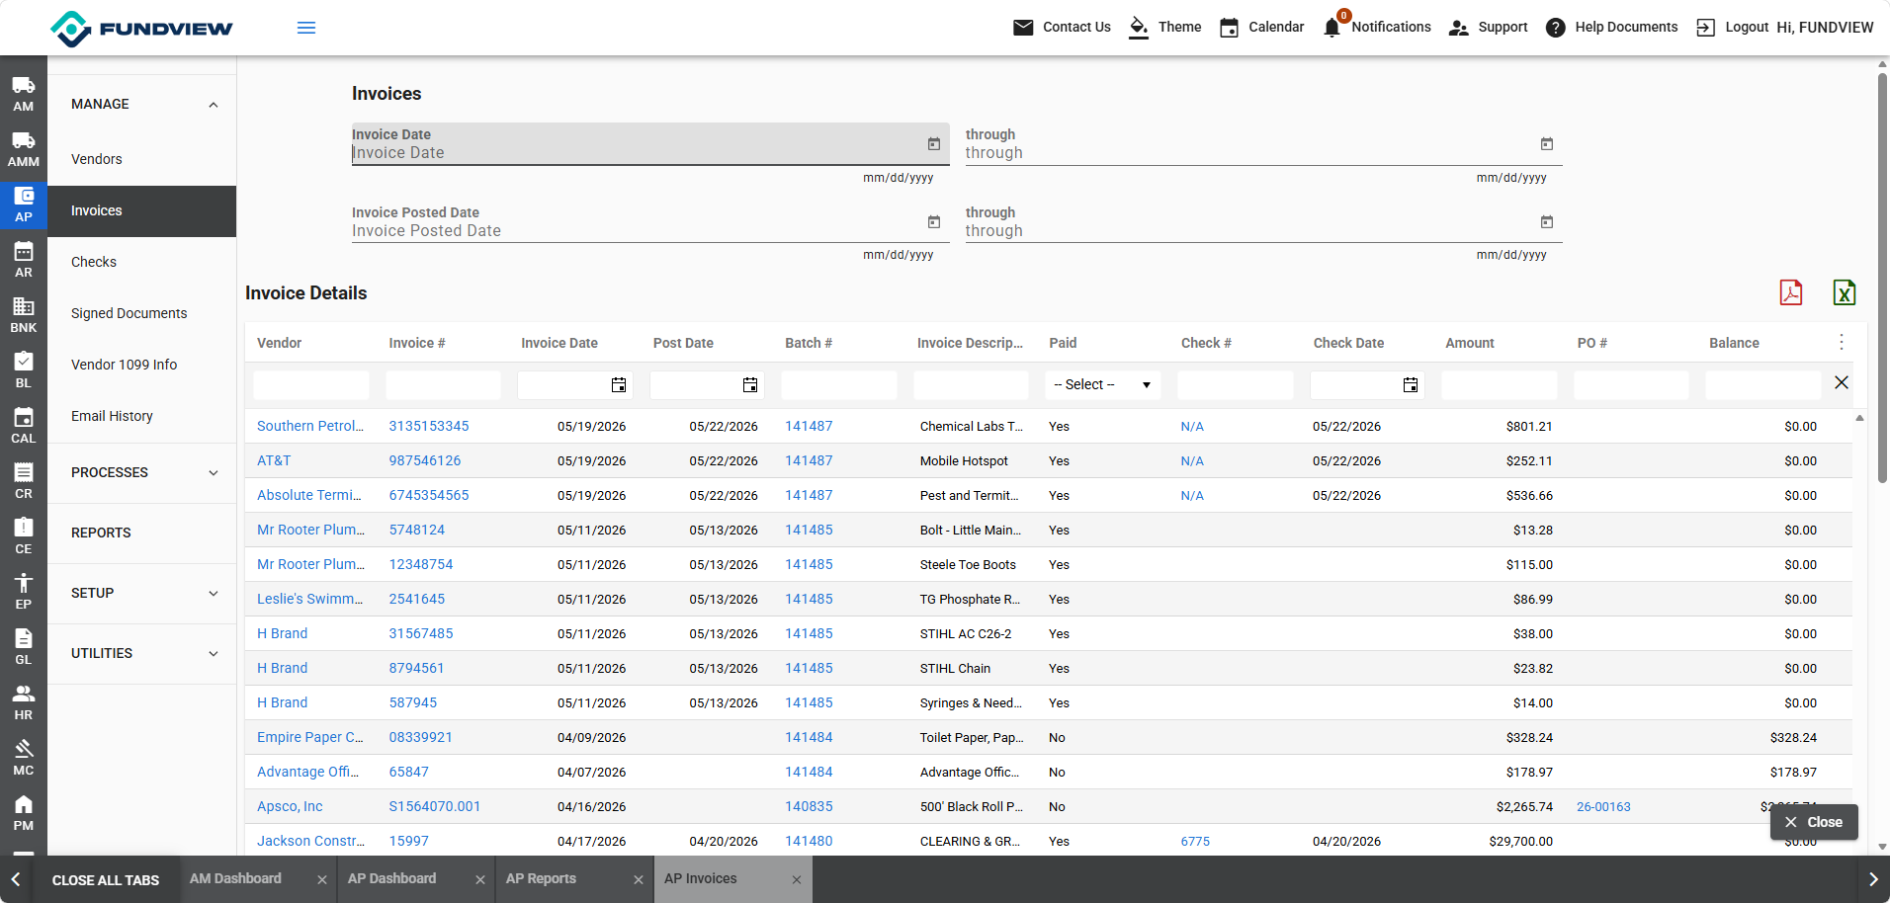Open batch 141484 for Empire Paper

point(809,737)
